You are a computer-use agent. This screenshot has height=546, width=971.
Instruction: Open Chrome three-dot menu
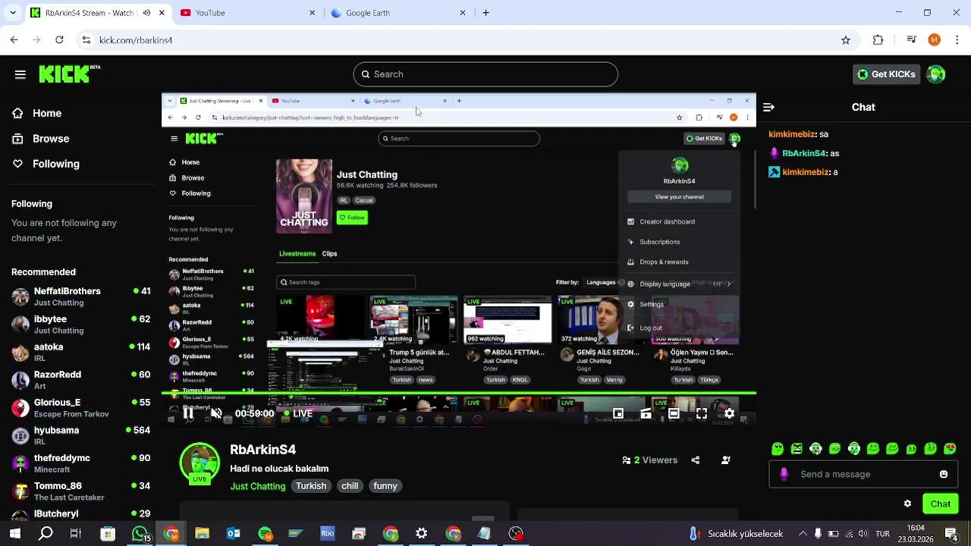click(x=956, y=40)
